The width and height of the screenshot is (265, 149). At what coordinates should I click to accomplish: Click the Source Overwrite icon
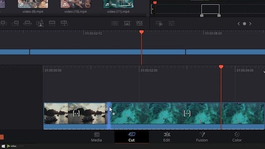pyautogui.click(x=64, y=23)
